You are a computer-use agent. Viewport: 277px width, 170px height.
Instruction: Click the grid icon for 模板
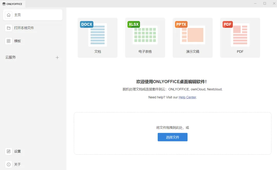8,41
